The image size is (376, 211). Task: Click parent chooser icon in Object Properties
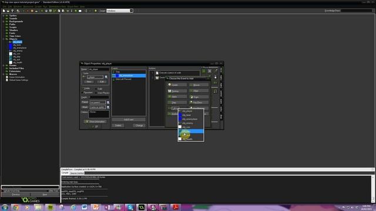click(x=108, y=102)
